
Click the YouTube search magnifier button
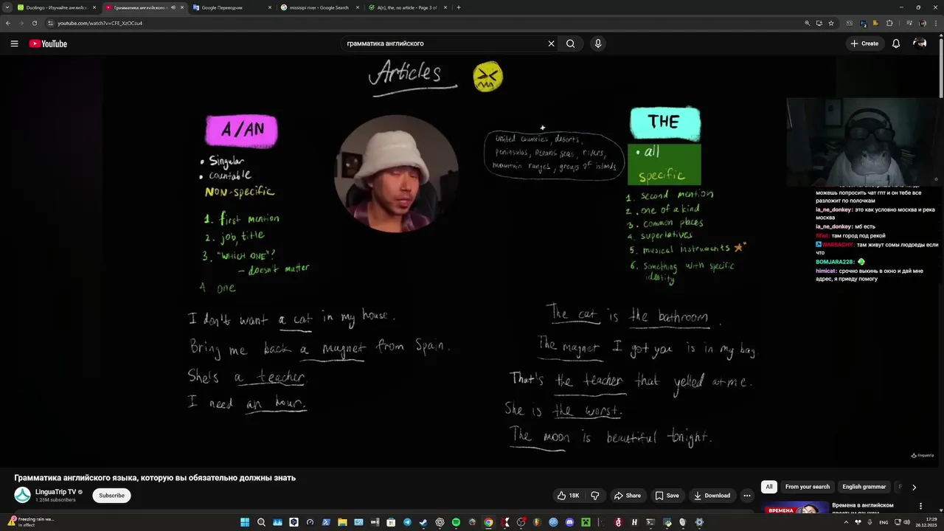570,44
